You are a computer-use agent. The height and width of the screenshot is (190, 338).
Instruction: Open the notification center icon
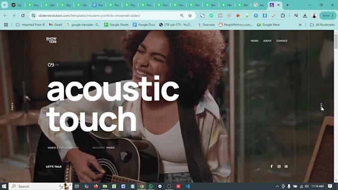[x=330, y=186]
